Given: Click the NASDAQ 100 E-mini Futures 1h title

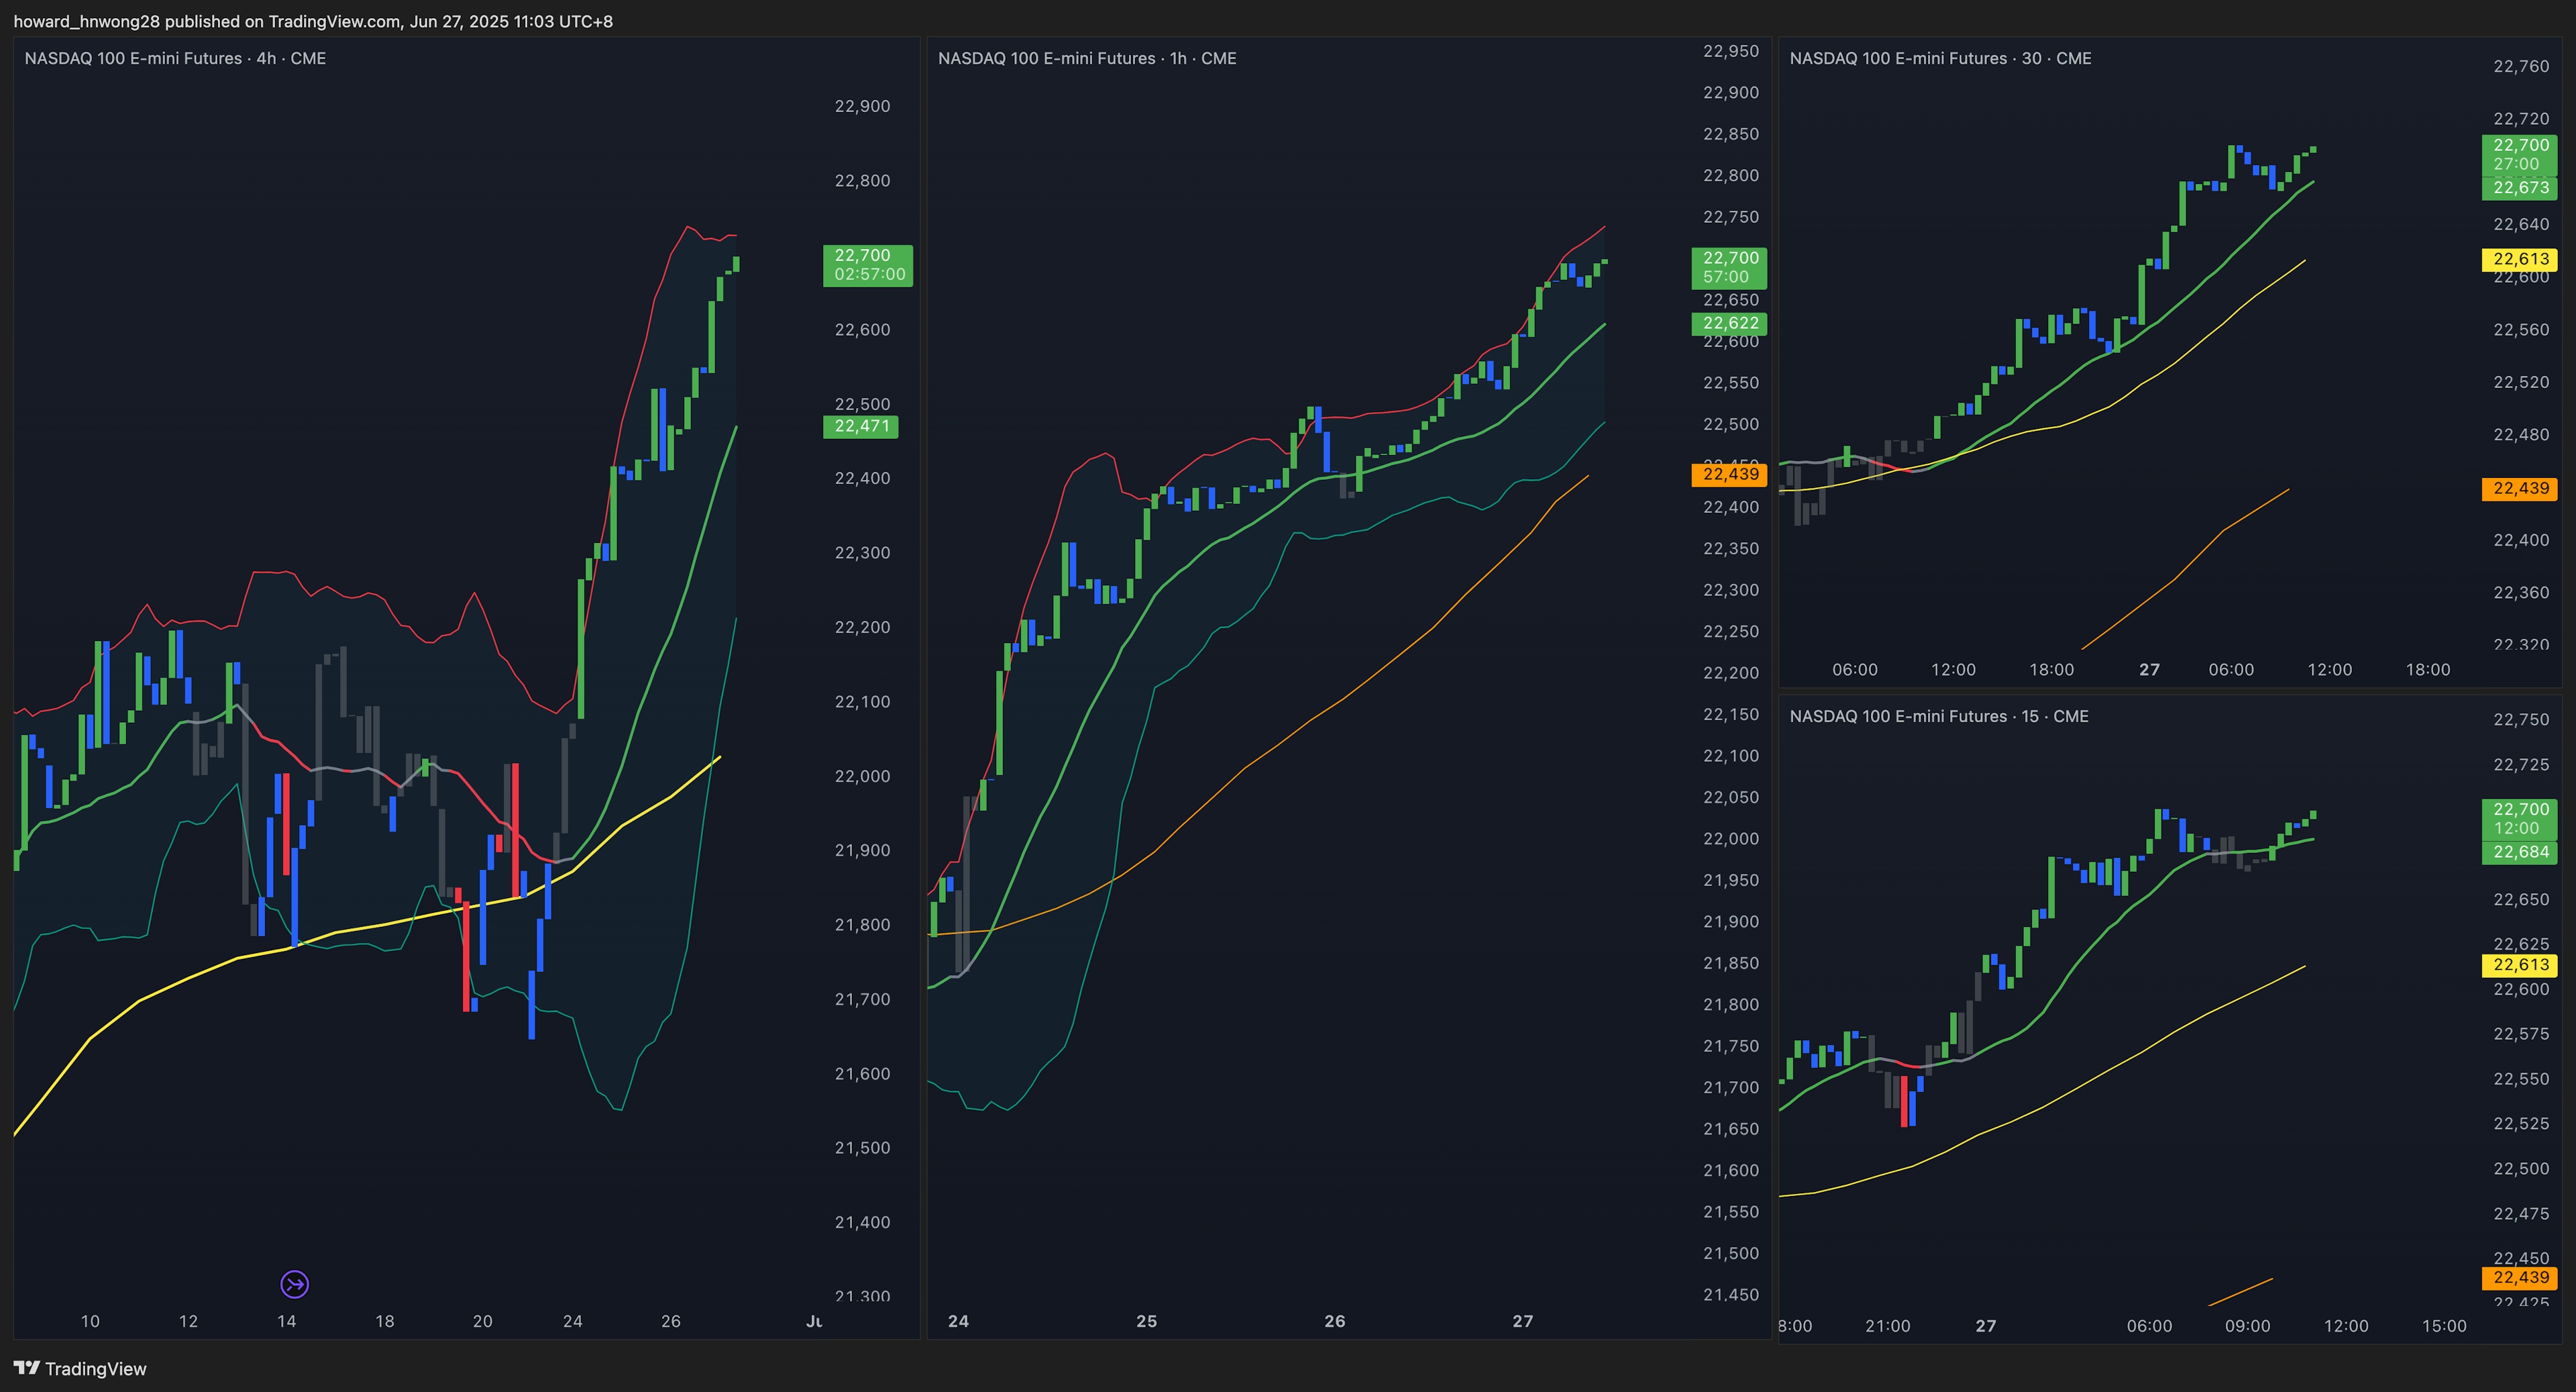Looking at the screenshot, I should click(1087, 58).
